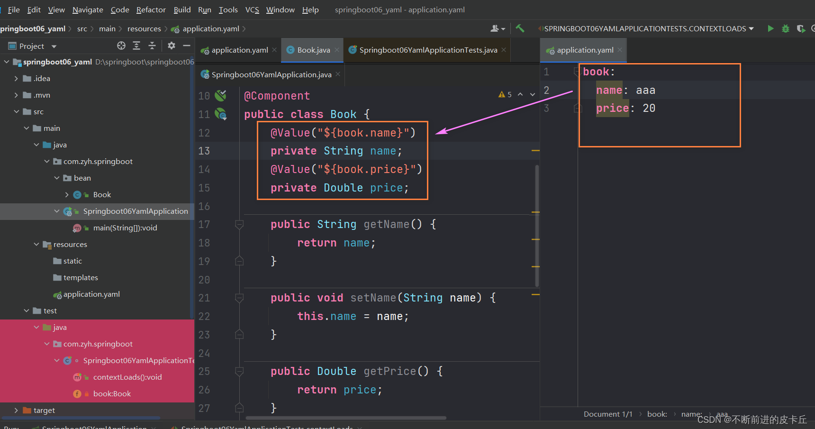Click the gutter bean icon on line 10

click(x=220, y=96)
